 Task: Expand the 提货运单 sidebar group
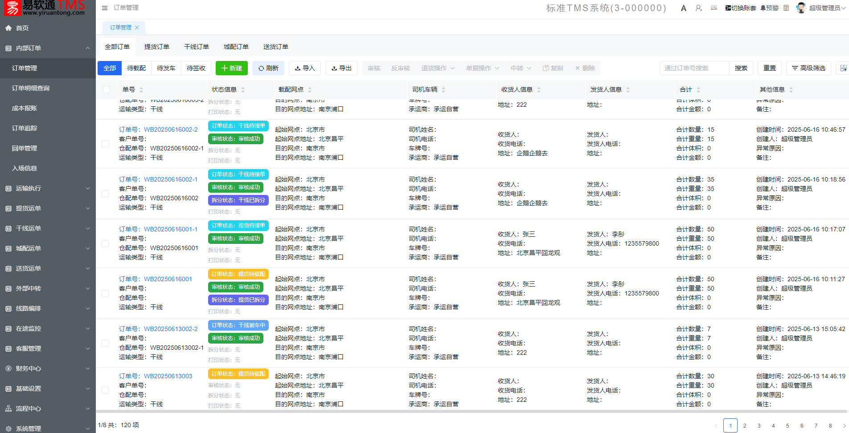click(48, 208)
